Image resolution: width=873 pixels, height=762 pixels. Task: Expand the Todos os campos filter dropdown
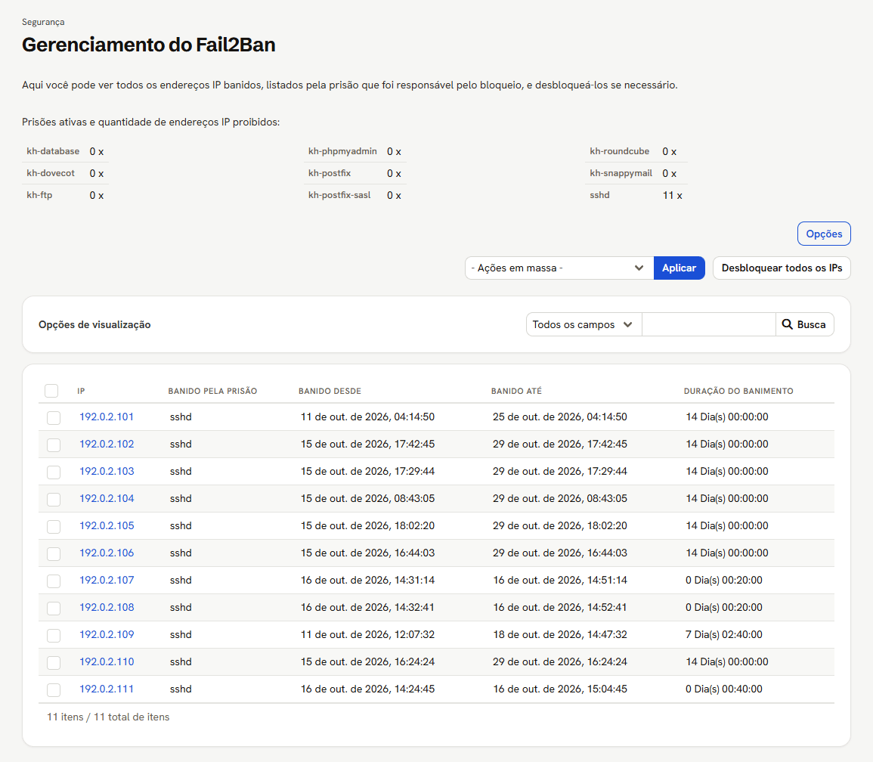pos(584,324)
